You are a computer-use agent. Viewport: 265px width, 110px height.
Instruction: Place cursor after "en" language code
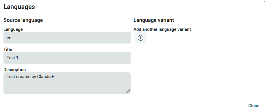(12, 38)
